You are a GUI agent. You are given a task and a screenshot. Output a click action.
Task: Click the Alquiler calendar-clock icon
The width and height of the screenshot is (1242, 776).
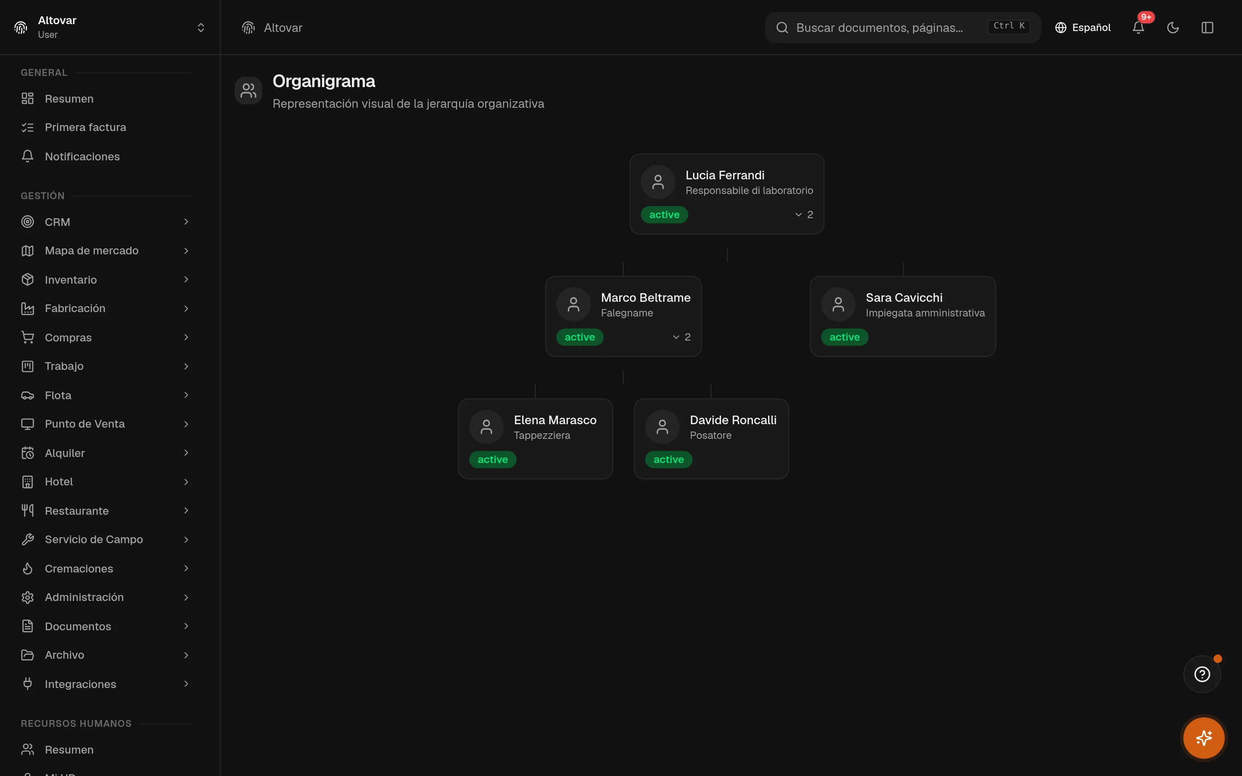click(x=28, y=453)
